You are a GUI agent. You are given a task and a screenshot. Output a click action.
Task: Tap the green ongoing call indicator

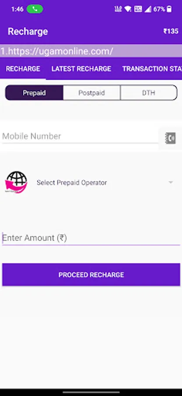click(x=35, y=9)
